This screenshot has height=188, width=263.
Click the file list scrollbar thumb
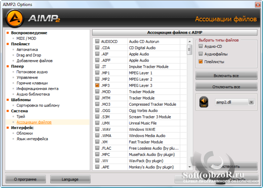click(190, 50)
